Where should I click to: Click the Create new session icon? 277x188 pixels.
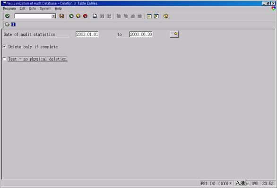coord(149,16)
